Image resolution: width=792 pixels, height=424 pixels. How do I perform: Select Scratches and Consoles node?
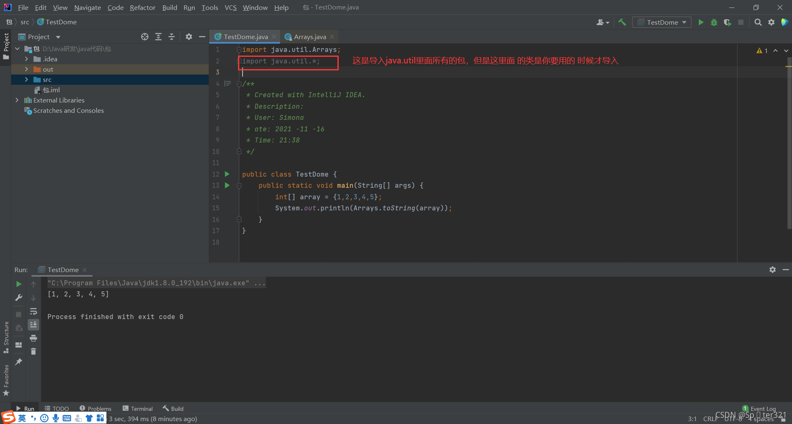(68, 110)
